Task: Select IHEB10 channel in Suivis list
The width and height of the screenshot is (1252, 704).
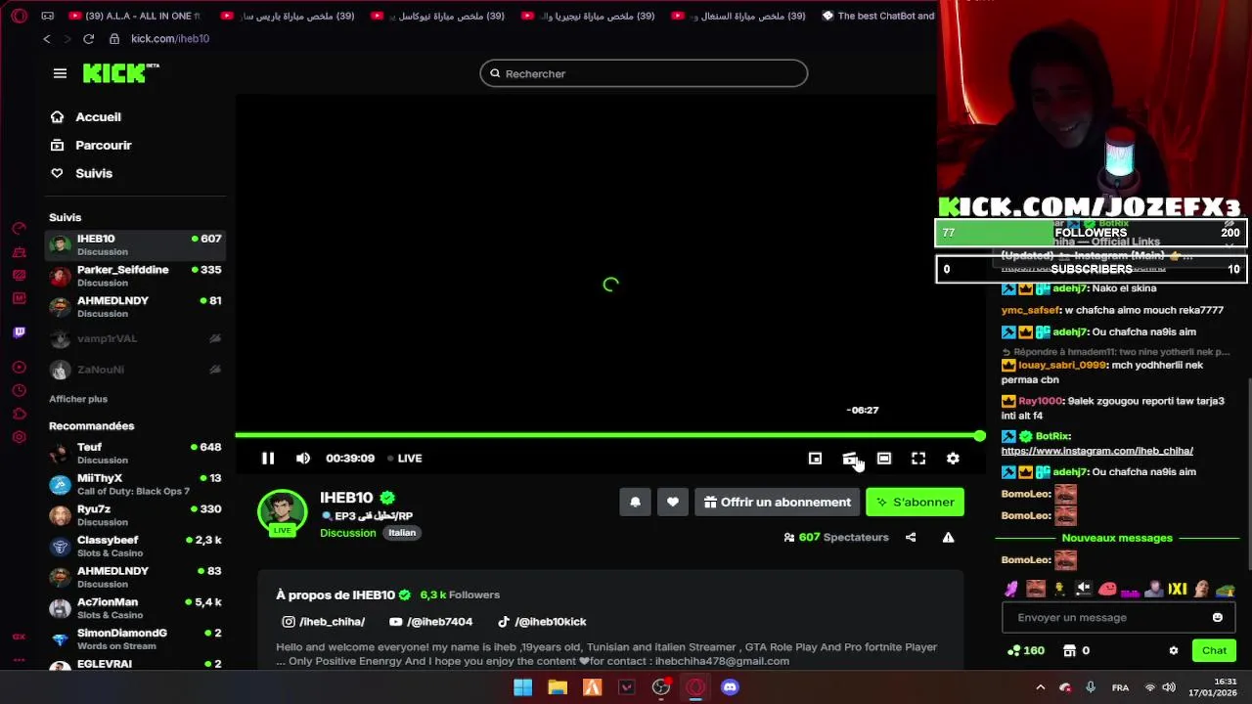Action: (x=136, y=244)
